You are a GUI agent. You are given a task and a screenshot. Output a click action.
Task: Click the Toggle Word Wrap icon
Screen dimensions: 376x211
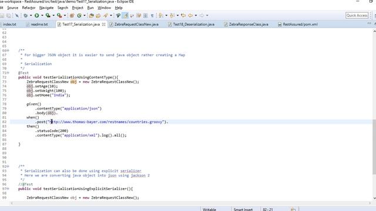[x=139, y=16]
